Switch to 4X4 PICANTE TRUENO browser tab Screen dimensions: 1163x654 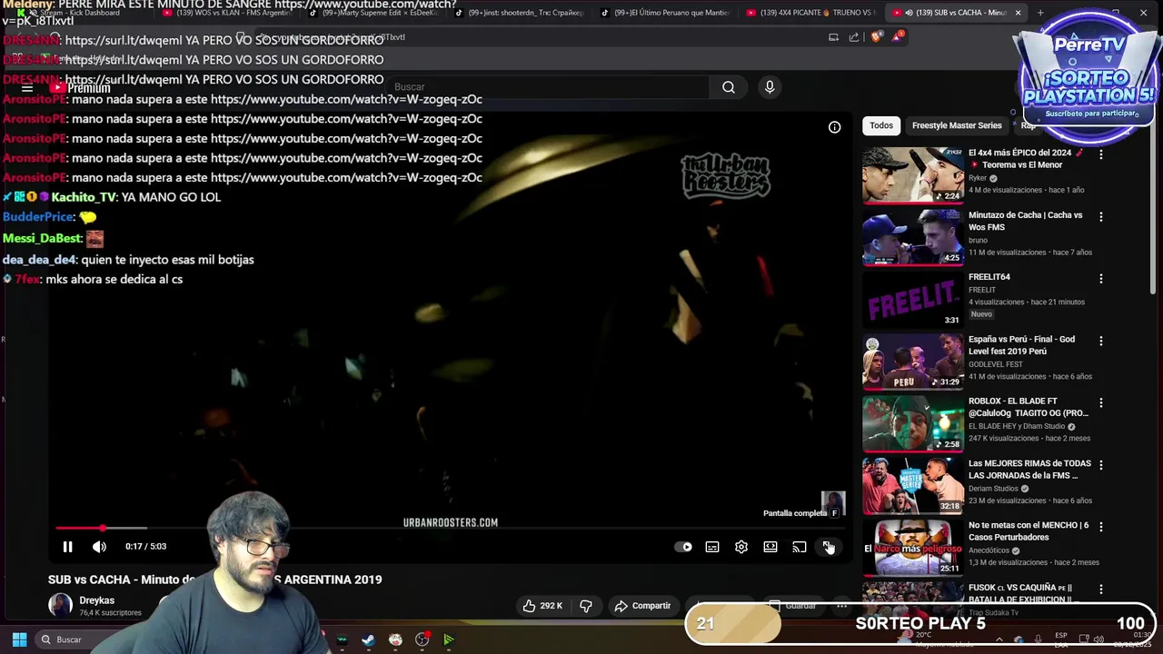[813, 13]
